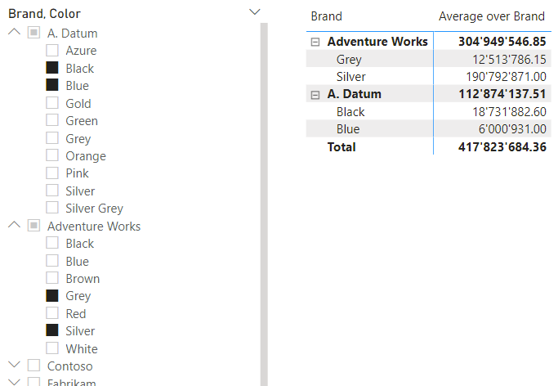Collapse the Adventure Works slicer group
Image resolution: width=558 pixels, height=386 pixels.
click(x=14, y=226)
